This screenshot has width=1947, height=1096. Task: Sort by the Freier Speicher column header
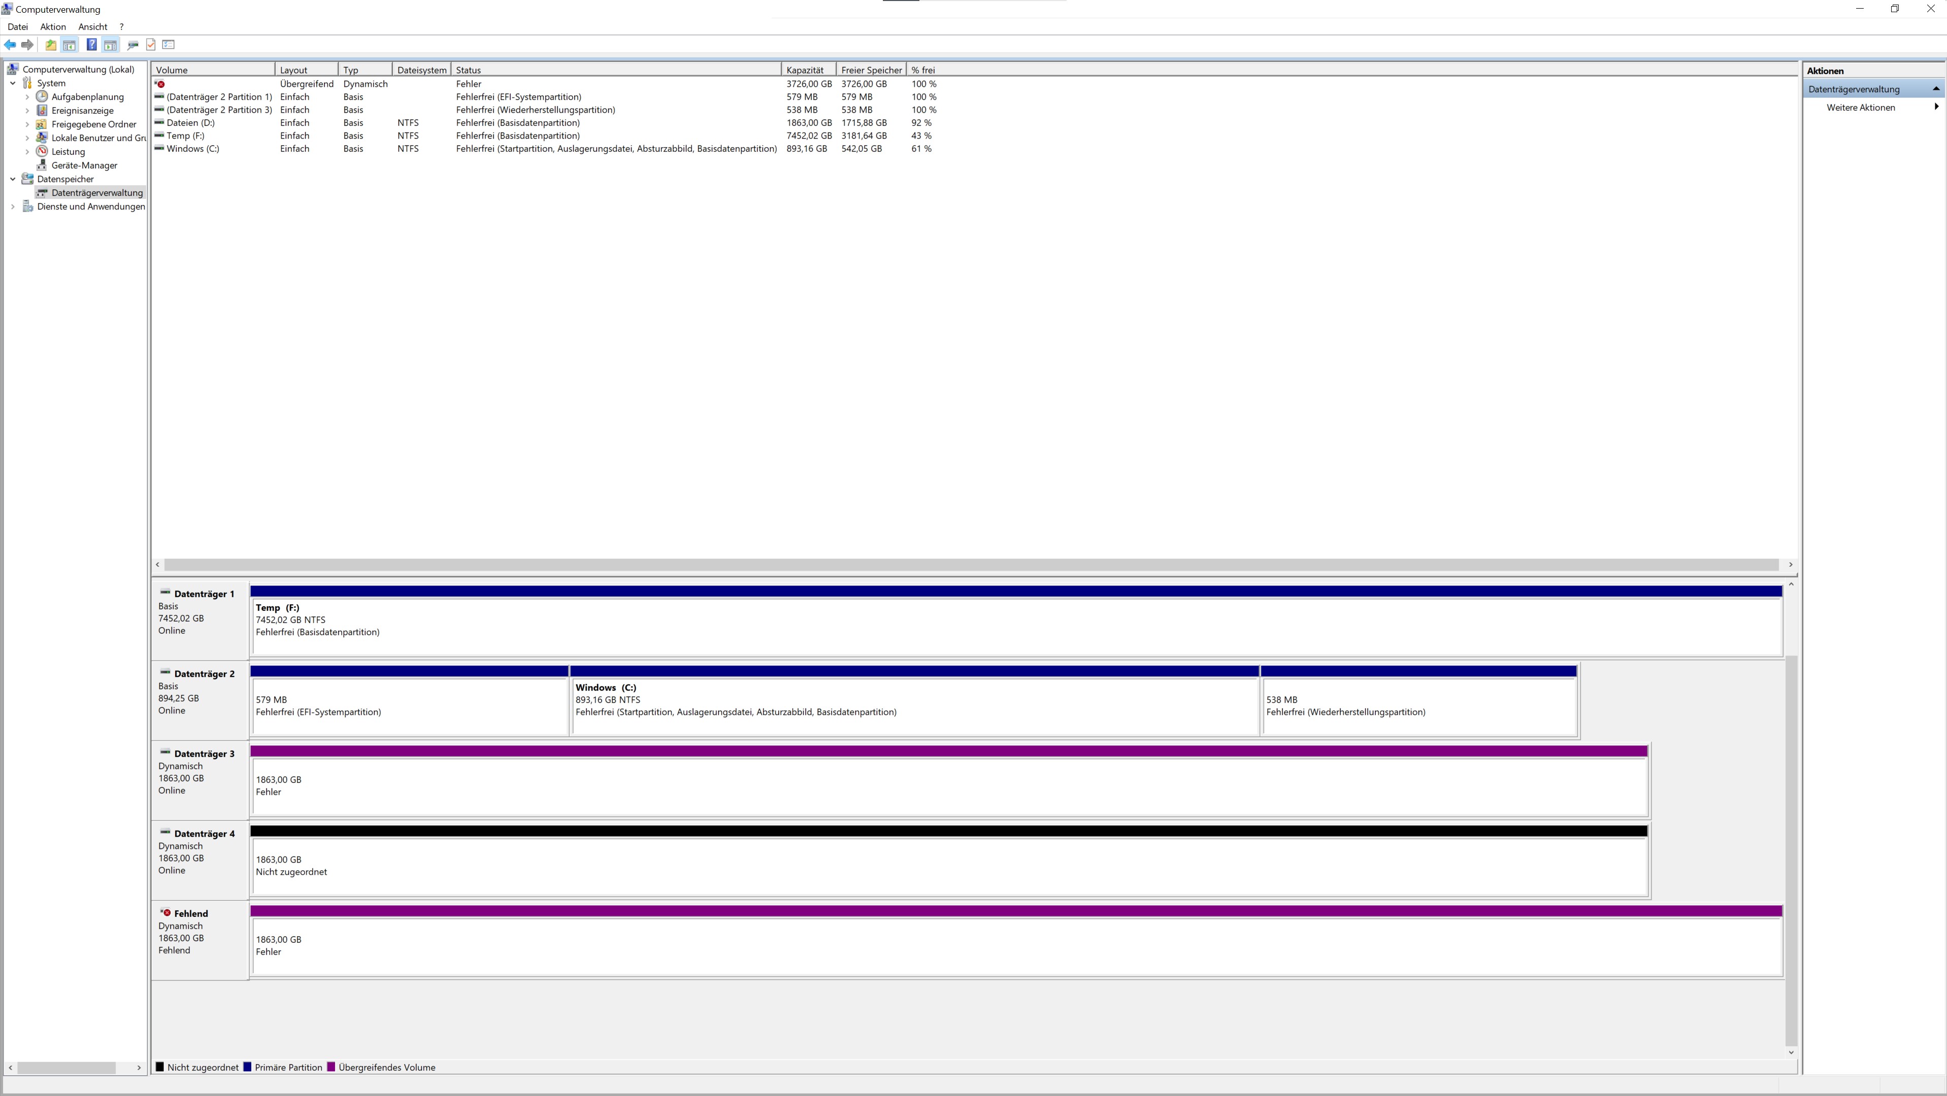point(872,70)
